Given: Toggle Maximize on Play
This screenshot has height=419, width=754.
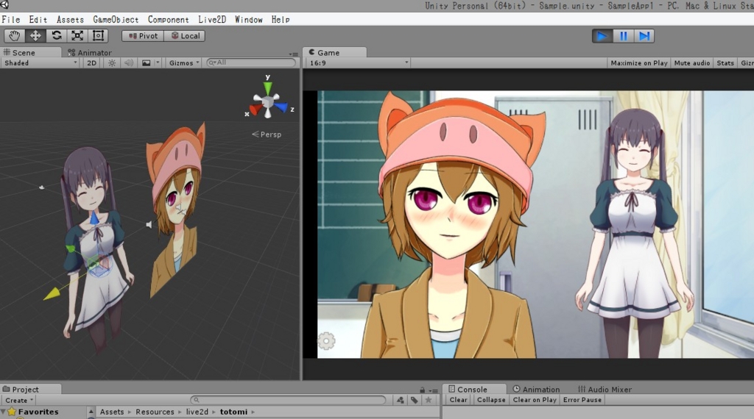Looking at the screenshot, I should 639,63.
